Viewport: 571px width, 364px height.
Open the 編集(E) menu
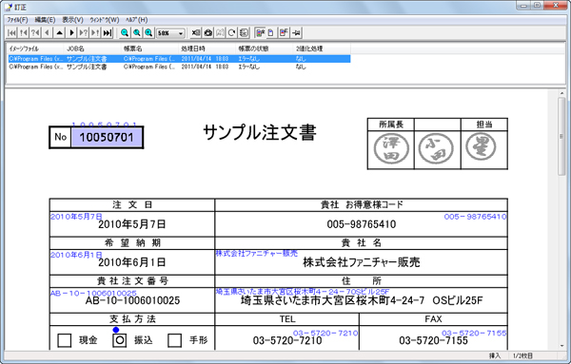pyautogui.click(x=45, y=20)
